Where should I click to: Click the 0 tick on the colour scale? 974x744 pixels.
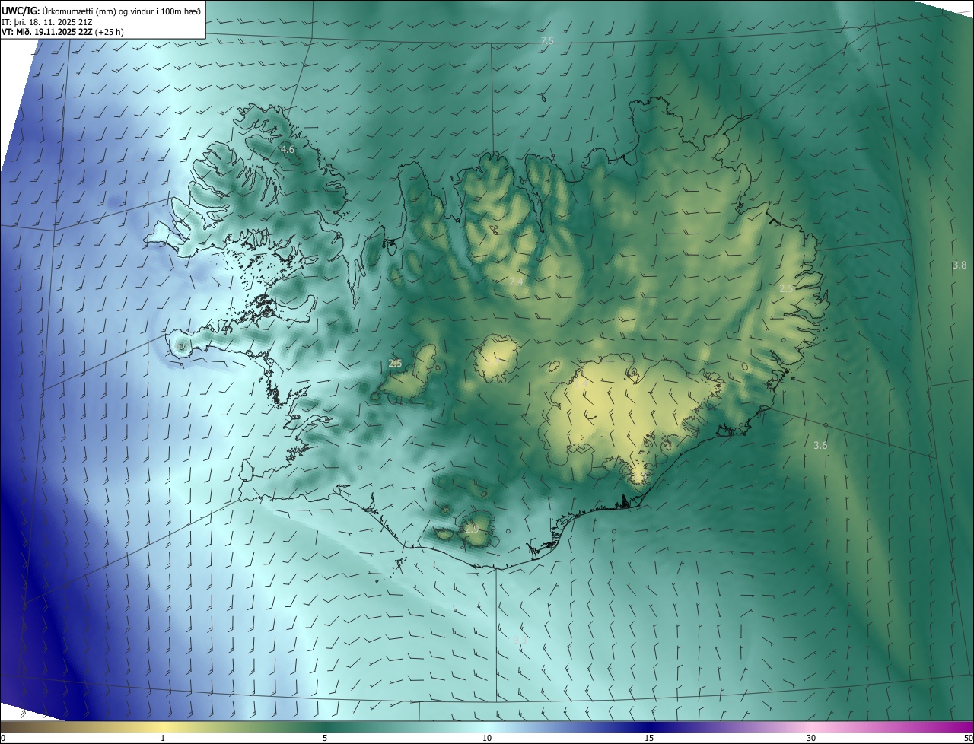pyautogui.click(x=3, y=739)
